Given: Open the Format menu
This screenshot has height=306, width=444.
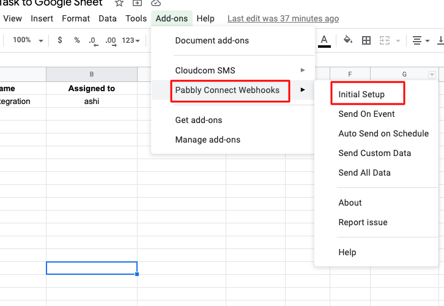Looking at the screenshot, I should (x=76, y=18).
